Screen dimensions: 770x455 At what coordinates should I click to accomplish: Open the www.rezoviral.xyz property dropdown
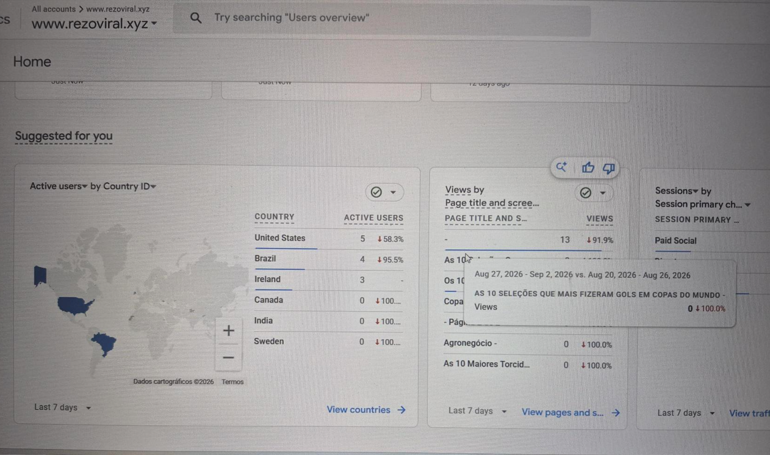[94, 24]
